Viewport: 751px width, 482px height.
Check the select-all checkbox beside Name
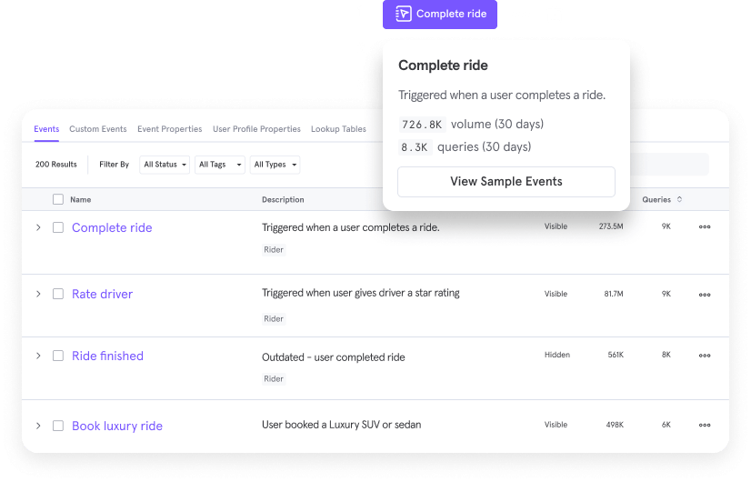pyautogui.click(x=58, y=199)
